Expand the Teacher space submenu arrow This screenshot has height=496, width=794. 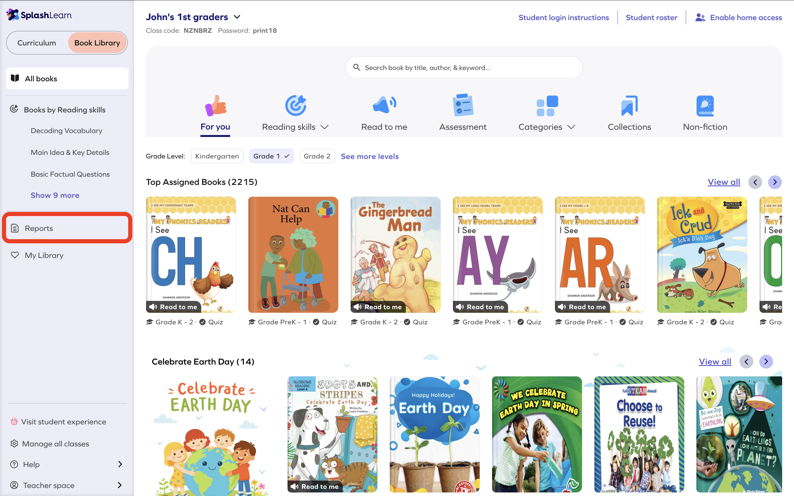[x=120, y=485]
